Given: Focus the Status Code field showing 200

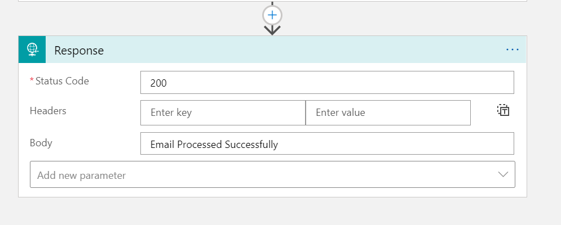Looking at the screenshot, I should pos(327,82).
